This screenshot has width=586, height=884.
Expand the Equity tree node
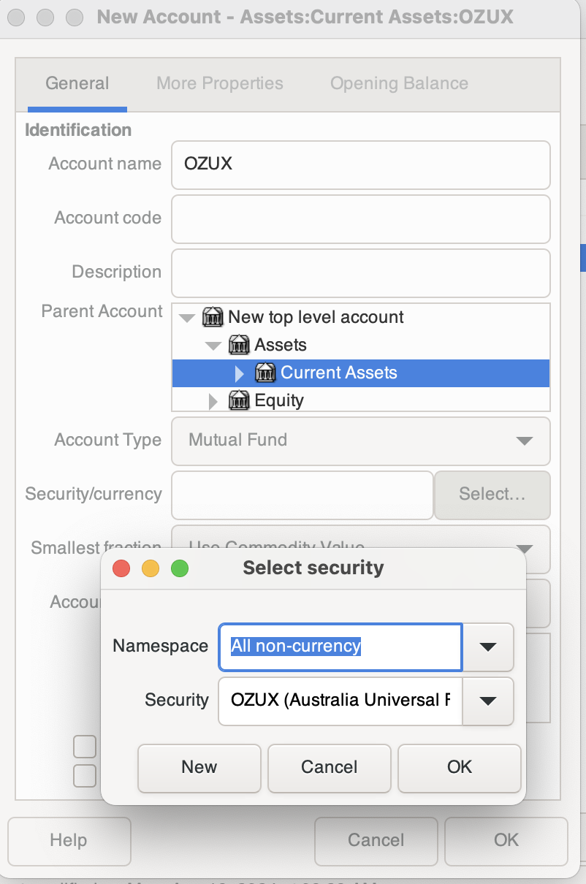click(213, 401)
